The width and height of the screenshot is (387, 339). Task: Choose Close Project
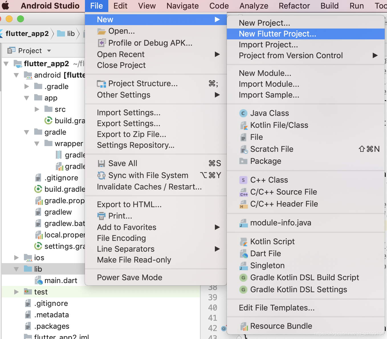click(156, 65)
